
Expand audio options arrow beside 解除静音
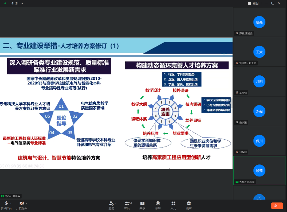pyautogui.click(x=11, y=203)
